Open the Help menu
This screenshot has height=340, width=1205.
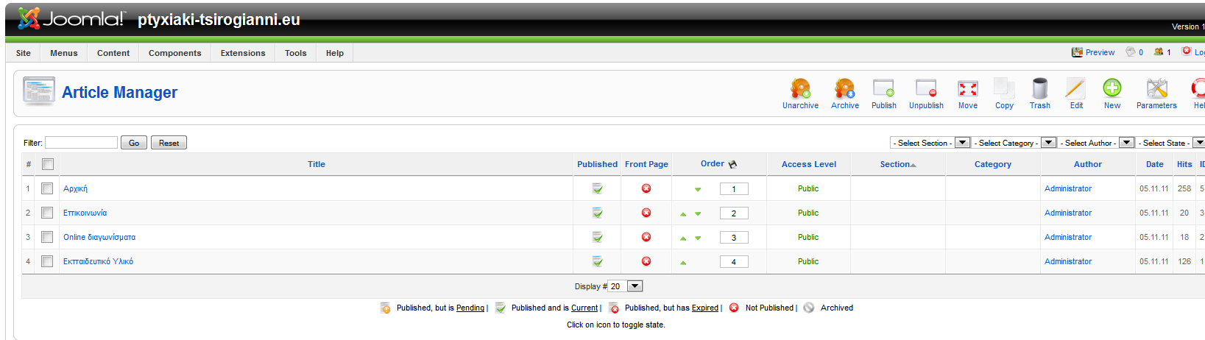tap(335, 53)
